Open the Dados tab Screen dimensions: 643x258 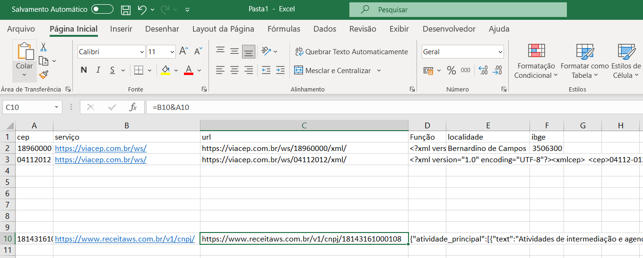coord(325,29)
